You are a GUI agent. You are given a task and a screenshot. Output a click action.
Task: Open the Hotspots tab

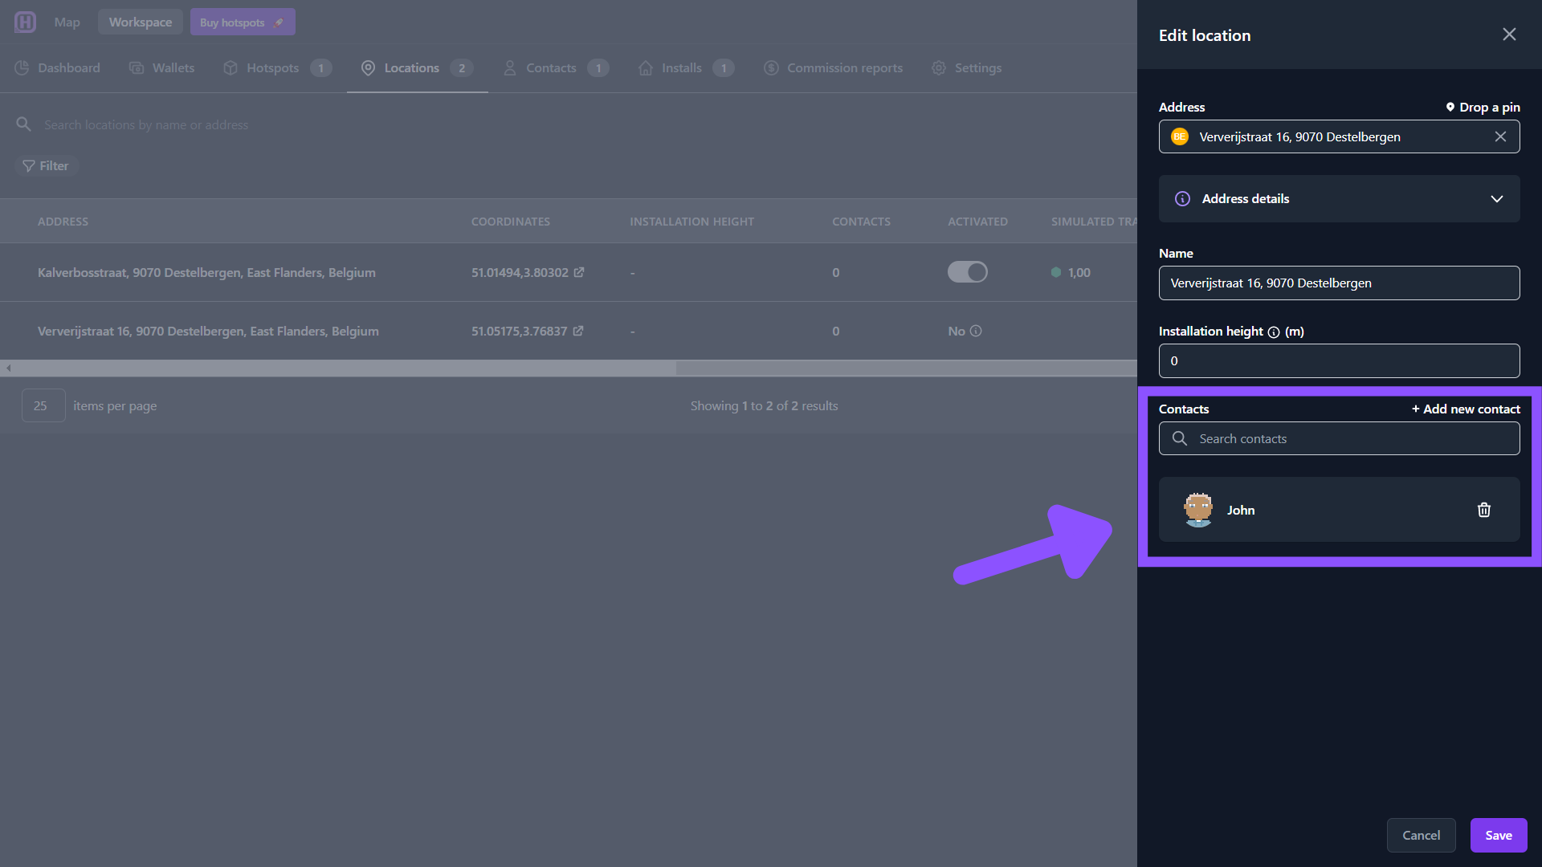tap(277, 68)
